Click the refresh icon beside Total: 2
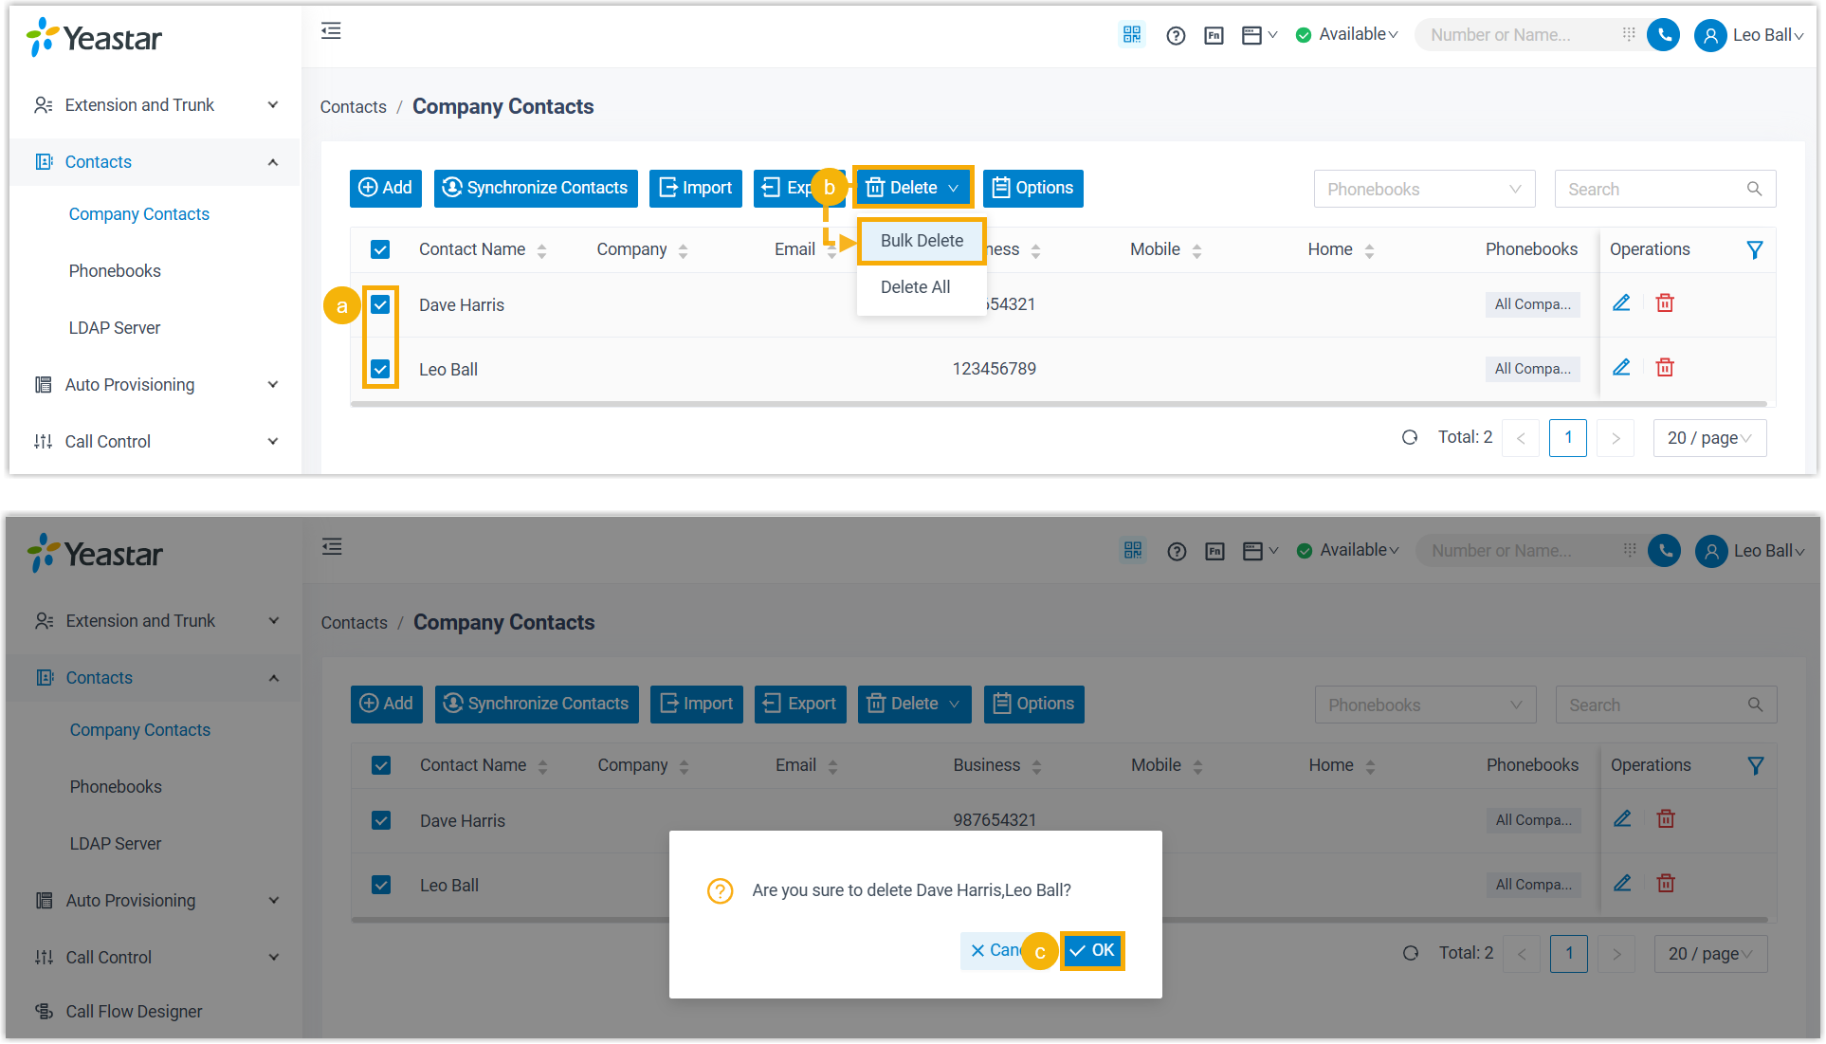The width and height of the screenshot is (1826, 1044). pos(1410,438)
